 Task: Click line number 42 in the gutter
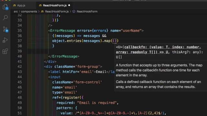(x=20, y=67)
